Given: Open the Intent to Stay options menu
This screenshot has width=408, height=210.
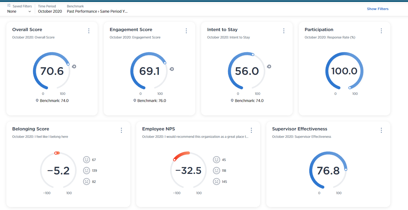Looking at the screenshot, I should 284,31.
